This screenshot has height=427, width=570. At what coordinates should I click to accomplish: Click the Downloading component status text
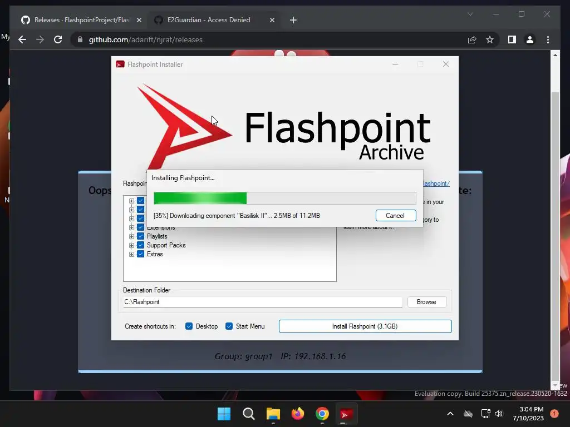point(237,216)
